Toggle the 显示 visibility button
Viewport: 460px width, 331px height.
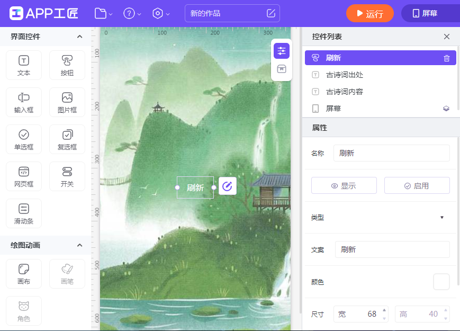344,185
